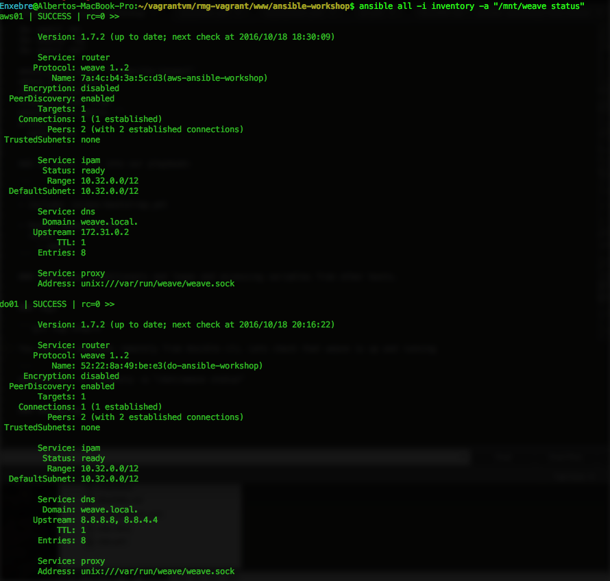Click aws01's ipam Range 10.32.0.0/12

[x=110, y=181]
